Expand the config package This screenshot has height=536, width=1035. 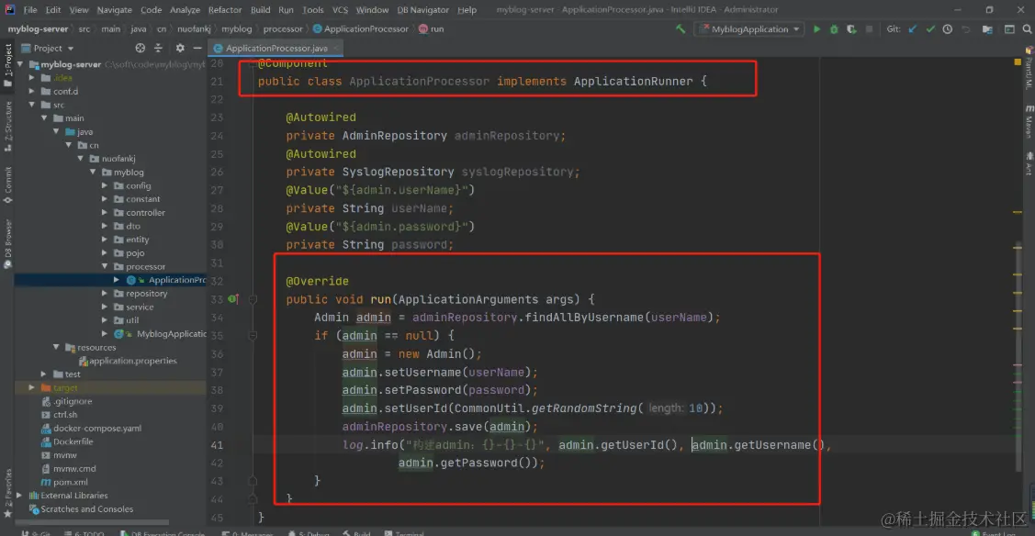click(x=105, y=186)
